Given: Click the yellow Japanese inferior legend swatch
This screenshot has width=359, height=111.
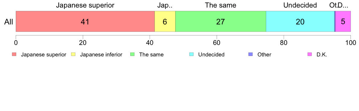Looking at the screenshot, I should [x=73, y=55].
